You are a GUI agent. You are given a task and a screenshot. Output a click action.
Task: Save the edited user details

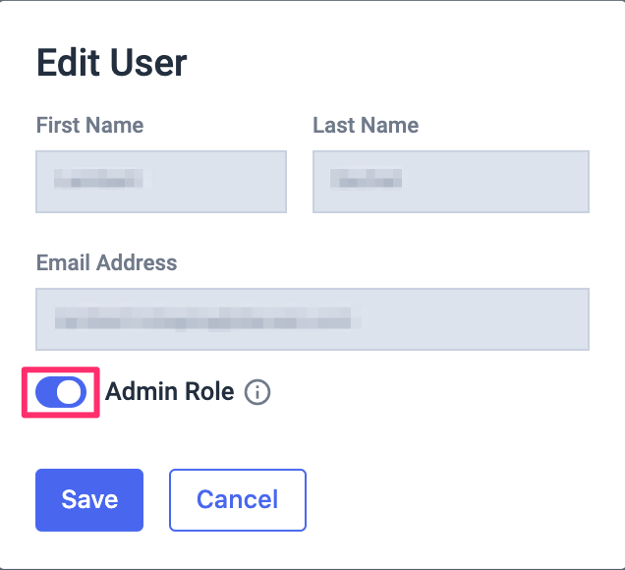pos(89,500)
